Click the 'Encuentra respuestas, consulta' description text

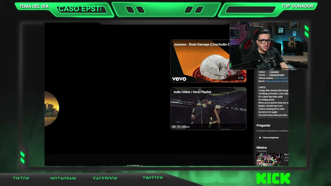coord(273,131)
